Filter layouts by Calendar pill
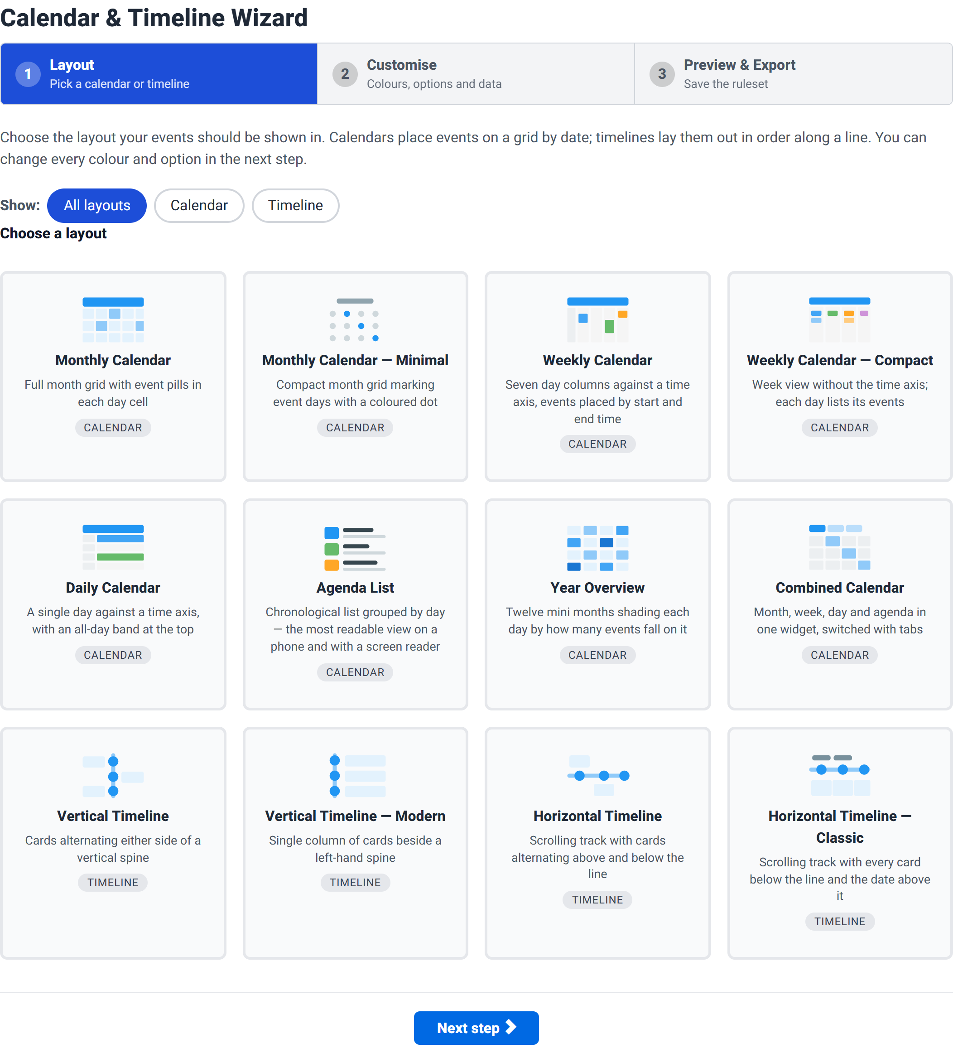The width and height of the screenshot is (953, 1053). click(199, 205)
